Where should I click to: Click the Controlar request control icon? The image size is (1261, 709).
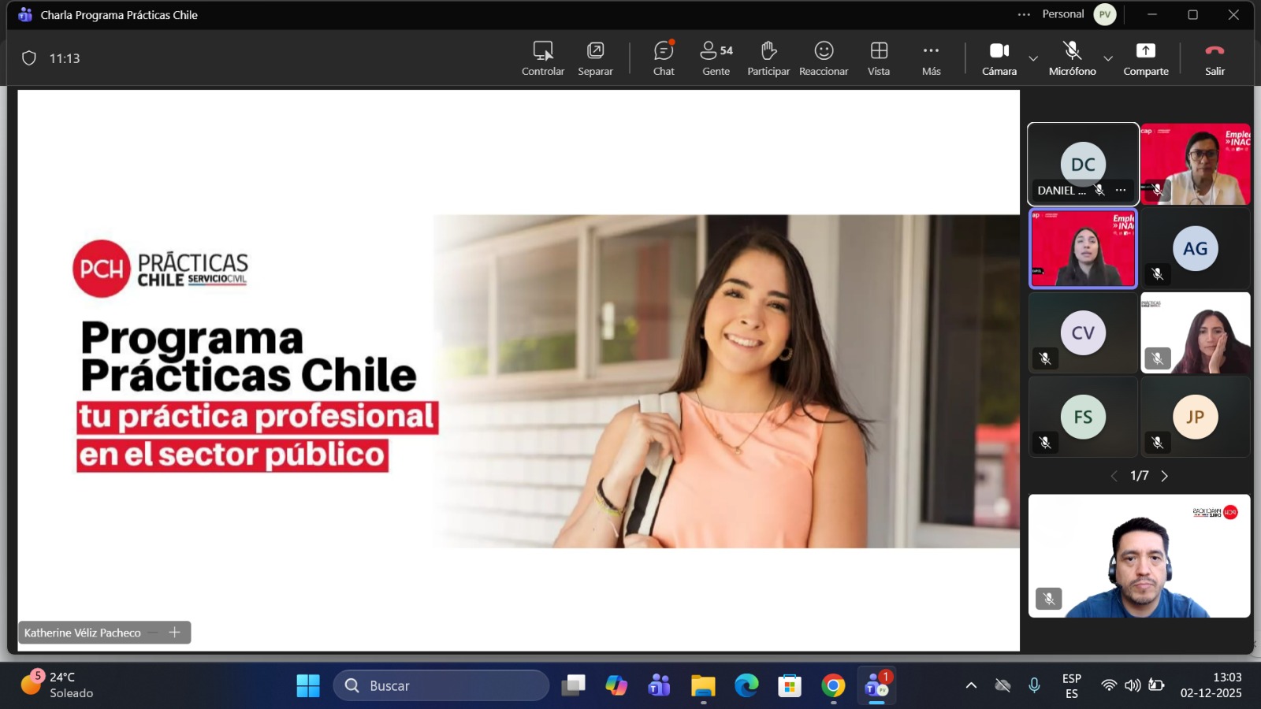coord(543,58)
